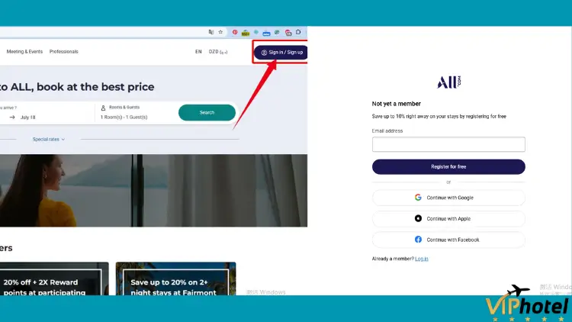Bookmark this page with the star icon
The height and width of the screenshot is (322, 572).
[220, 32]
